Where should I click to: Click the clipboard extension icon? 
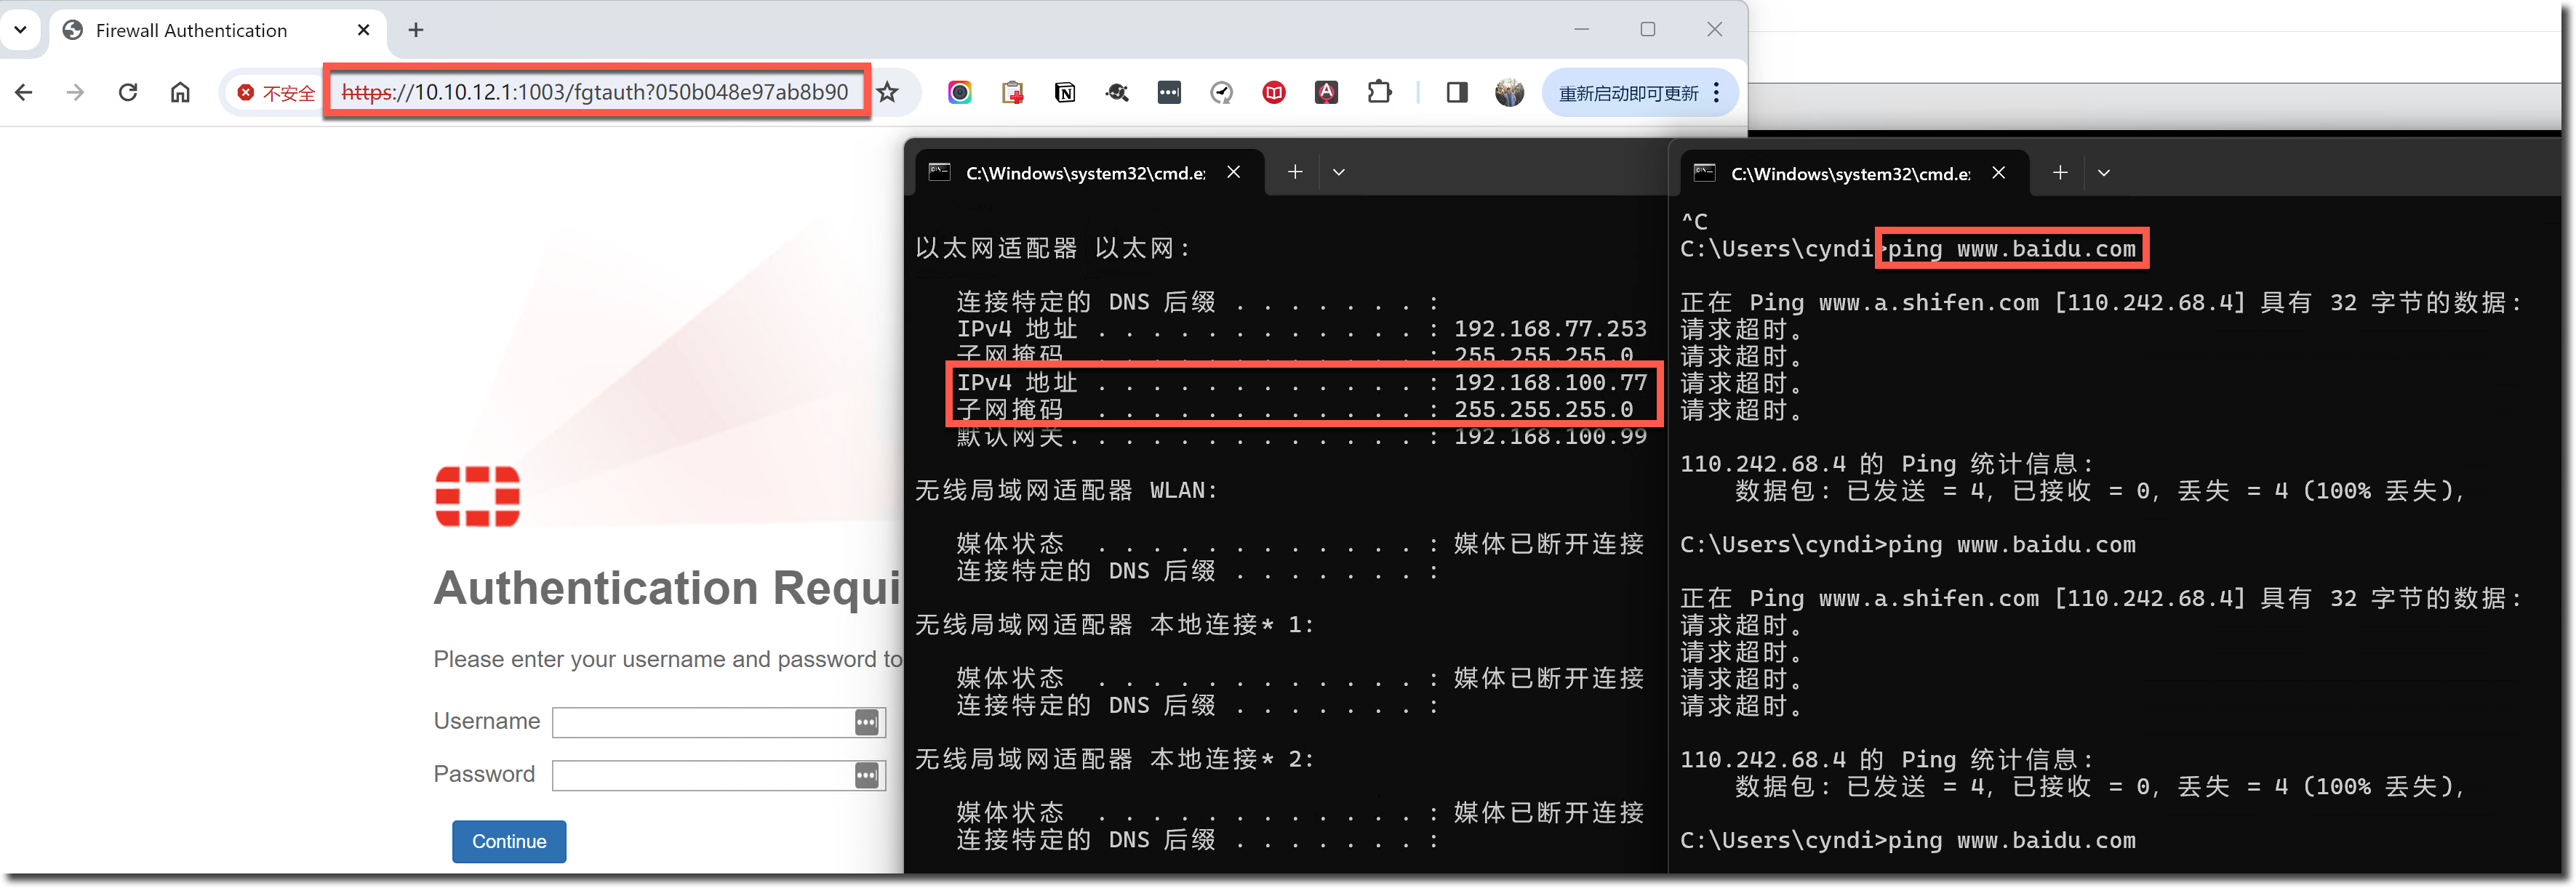pyautogui.click(x=1012, y=93)
